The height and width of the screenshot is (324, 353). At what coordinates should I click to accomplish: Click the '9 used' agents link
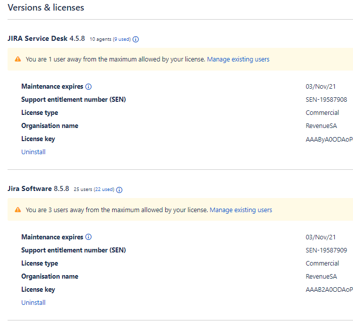tap(122, 39)
